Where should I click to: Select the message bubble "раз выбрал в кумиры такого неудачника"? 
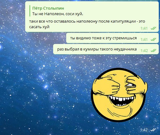point(106,49)
